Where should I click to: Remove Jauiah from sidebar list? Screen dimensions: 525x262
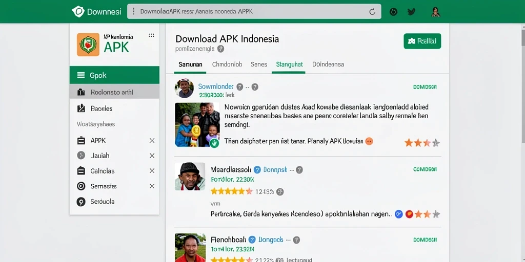tap(152, 156)
